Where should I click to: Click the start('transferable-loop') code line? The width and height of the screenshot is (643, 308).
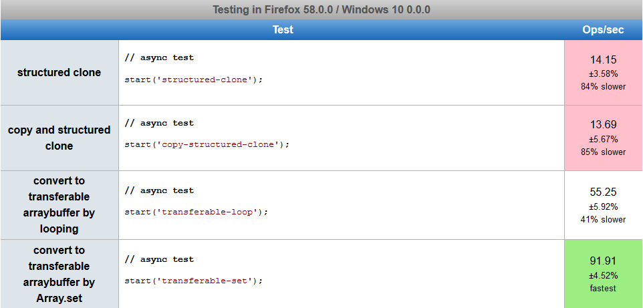[196, 212]
